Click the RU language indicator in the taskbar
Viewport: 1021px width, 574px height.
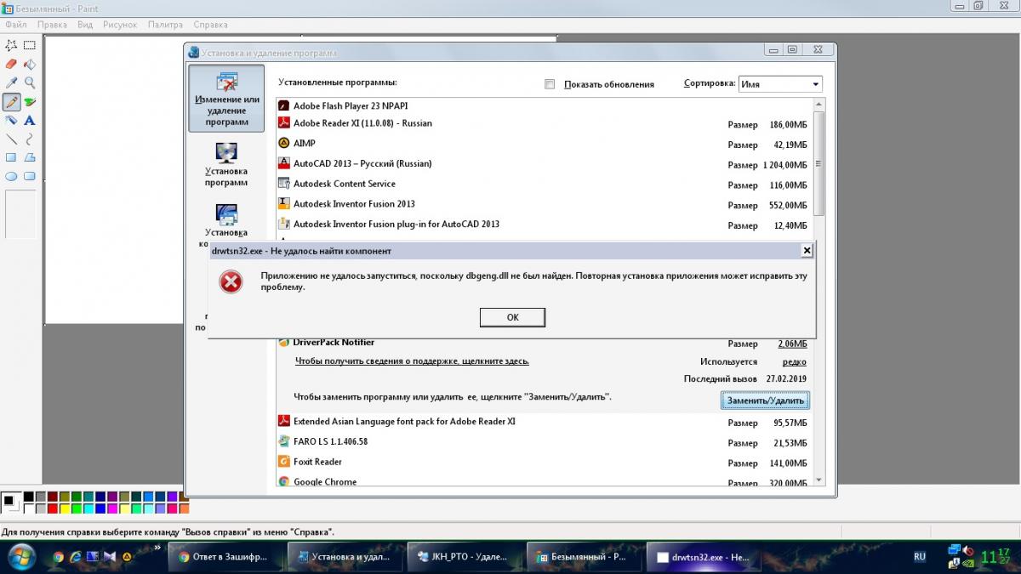(x=920, y=557)
